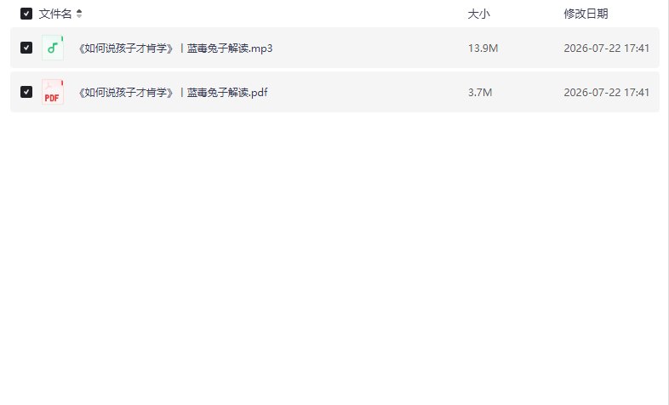The image size is (669, 405).
Task: Click the green music note mp3 file icon
Action: pyautogui.click(x=53, y=48)
